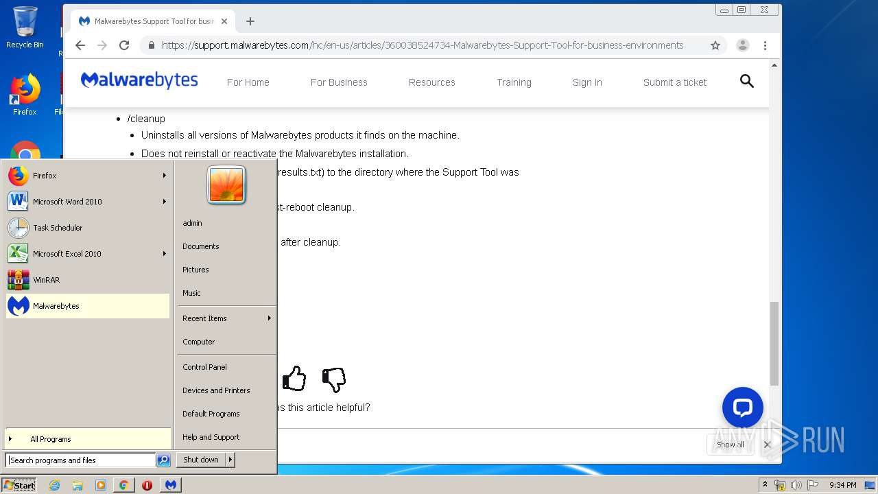This screenshot has height=494, width=878.
Task: Open the Action Center flag icon
Action: pyautogui.click(x=813, y=485)
